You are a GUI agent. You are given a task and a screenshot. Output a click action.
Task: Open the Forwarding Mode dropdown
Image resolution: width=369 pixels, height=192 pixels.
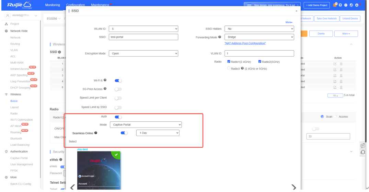[x=259, y=37]
